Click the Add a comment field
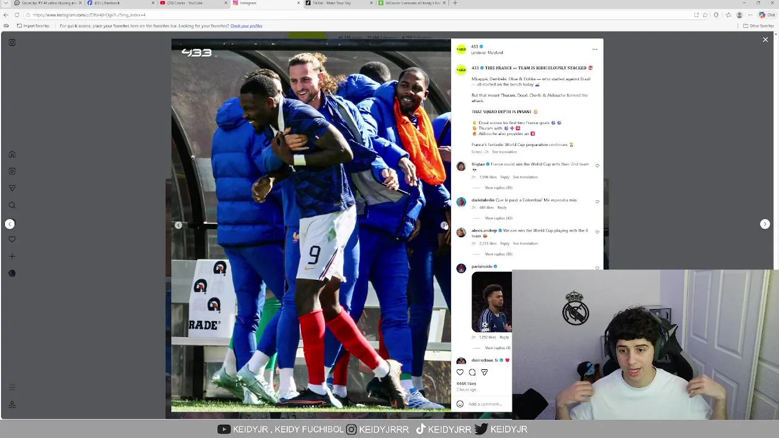This screenshot has height=438, width=779. click(x=486, y=404)
